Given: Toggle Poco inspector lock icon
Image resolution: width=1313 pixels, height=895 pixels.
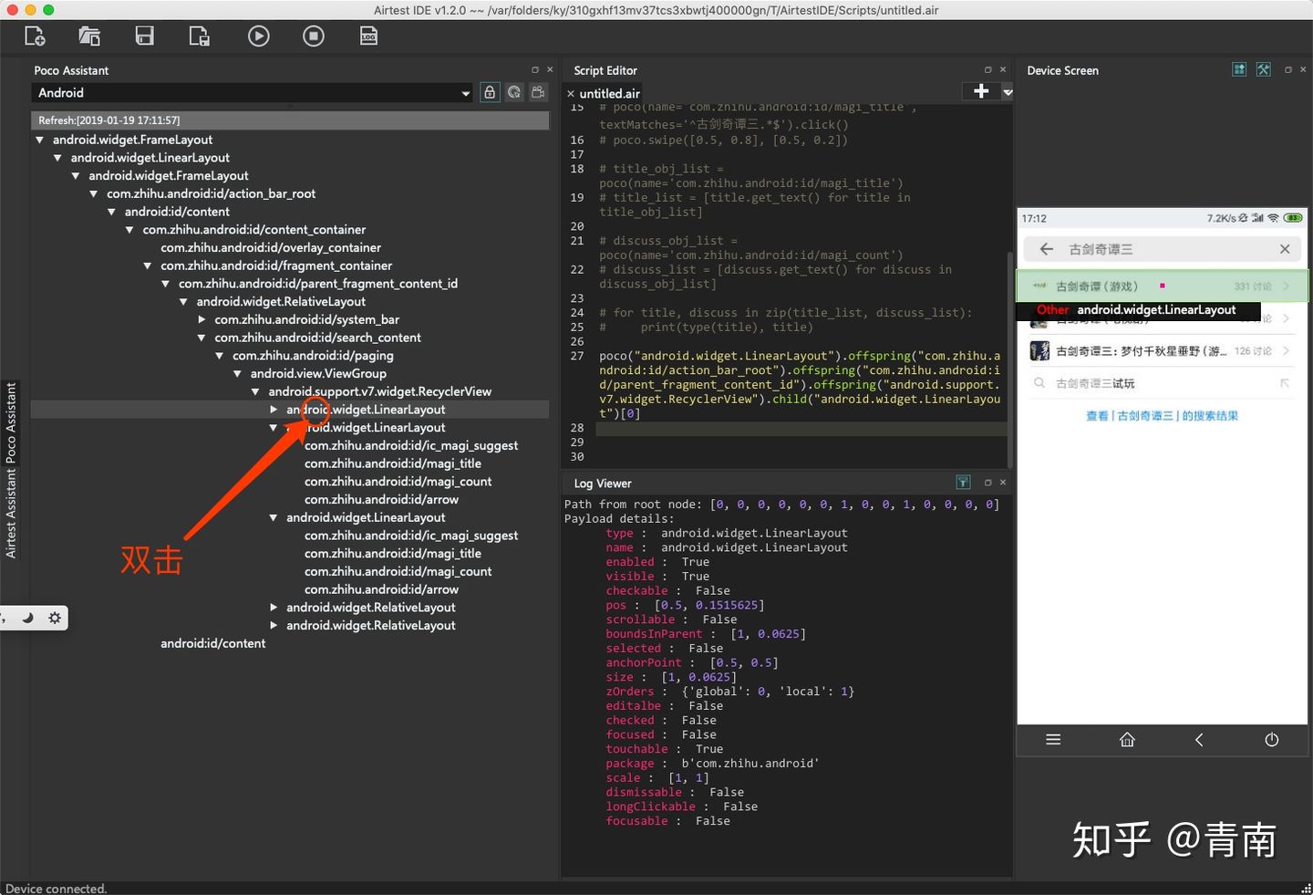Looking at the screenshot, I should click(490, 92).
